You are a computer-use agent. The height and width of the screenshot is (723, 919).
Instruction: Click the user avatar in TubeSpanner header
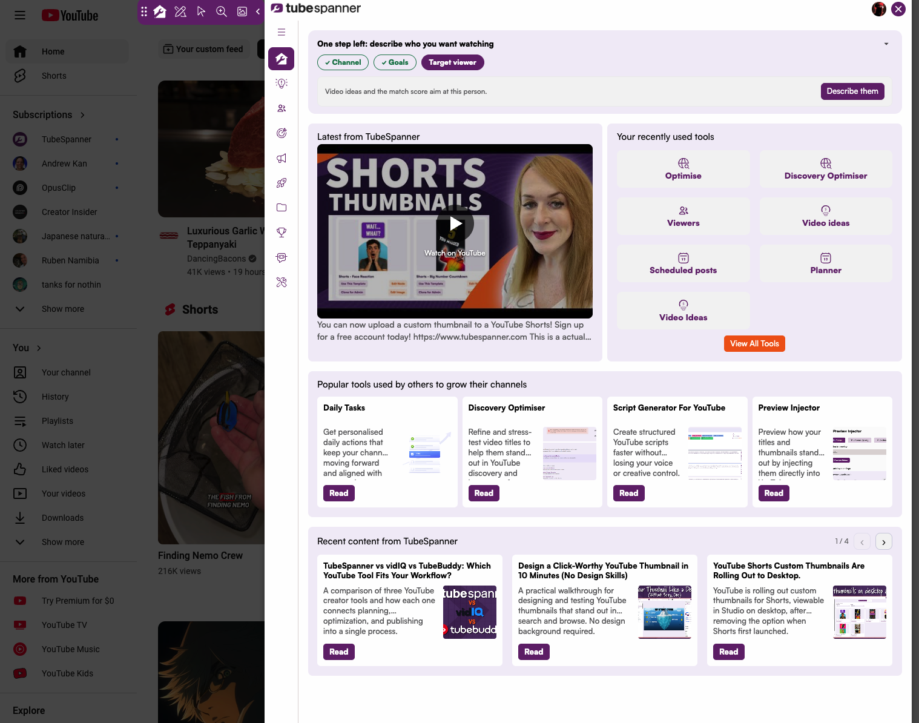[879, 9]
